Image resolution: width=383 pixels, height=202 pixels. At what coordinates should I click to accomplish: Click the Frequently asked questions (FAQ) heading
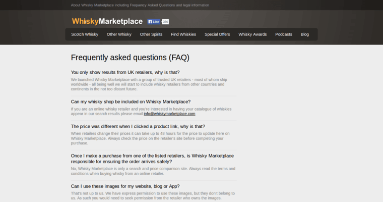[x=130, y=58]
